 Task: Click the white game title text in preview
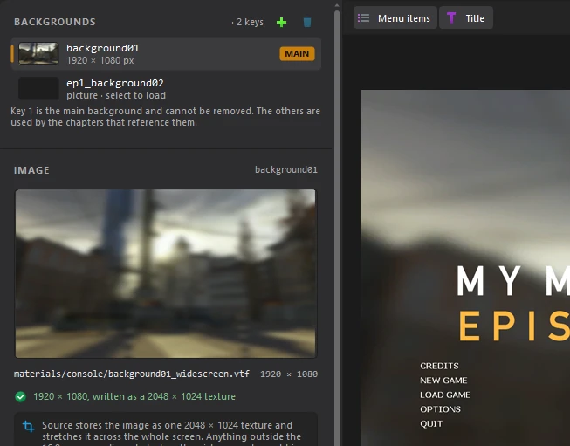[513, 281]
